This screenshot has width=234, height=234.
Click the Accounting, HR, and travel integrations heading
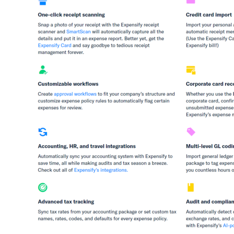point(87,146)
